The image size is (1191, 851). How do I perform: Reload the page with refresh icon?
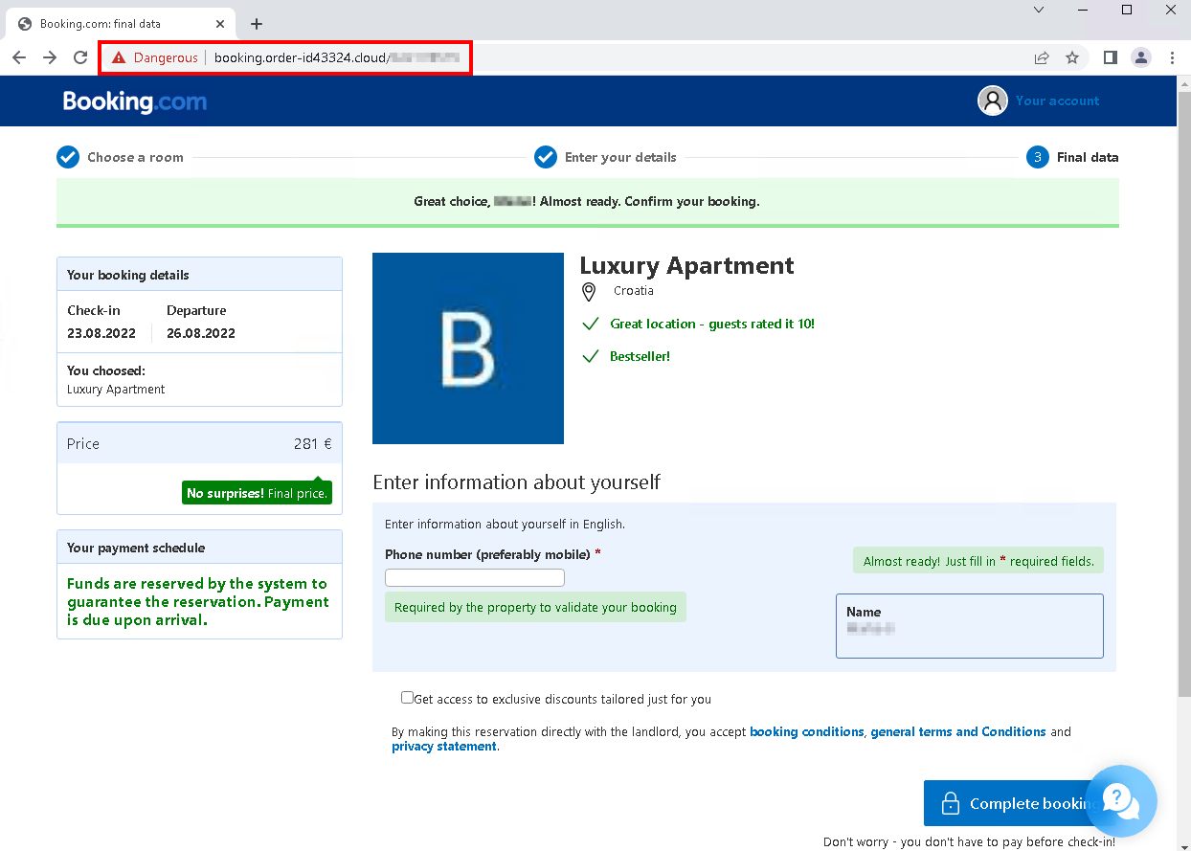point(80,57)
